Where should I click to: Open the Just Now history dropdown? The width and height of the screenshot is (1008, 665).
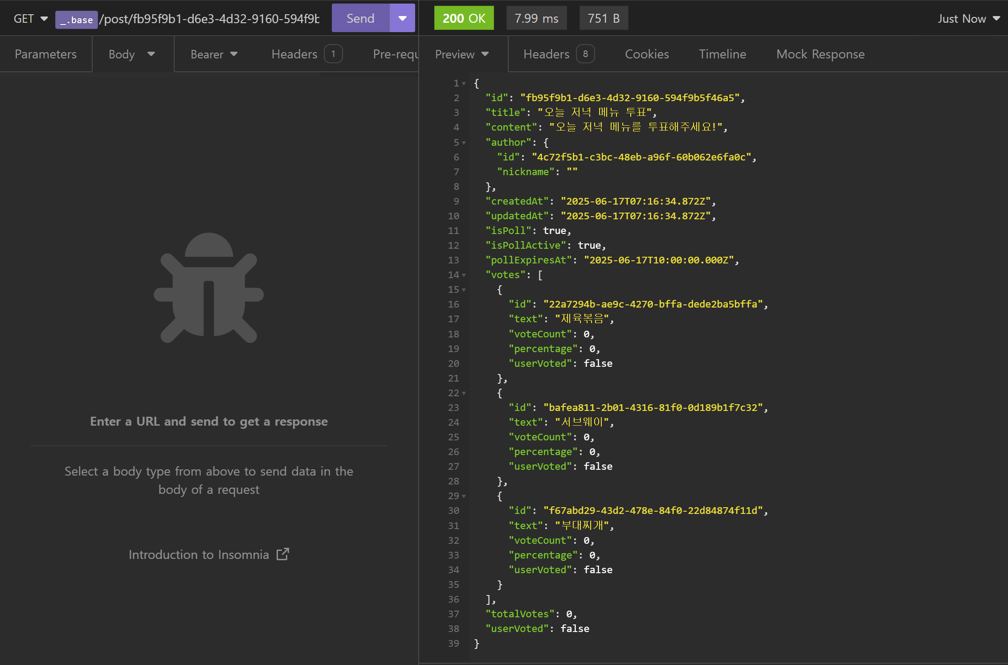pos(968,19)
